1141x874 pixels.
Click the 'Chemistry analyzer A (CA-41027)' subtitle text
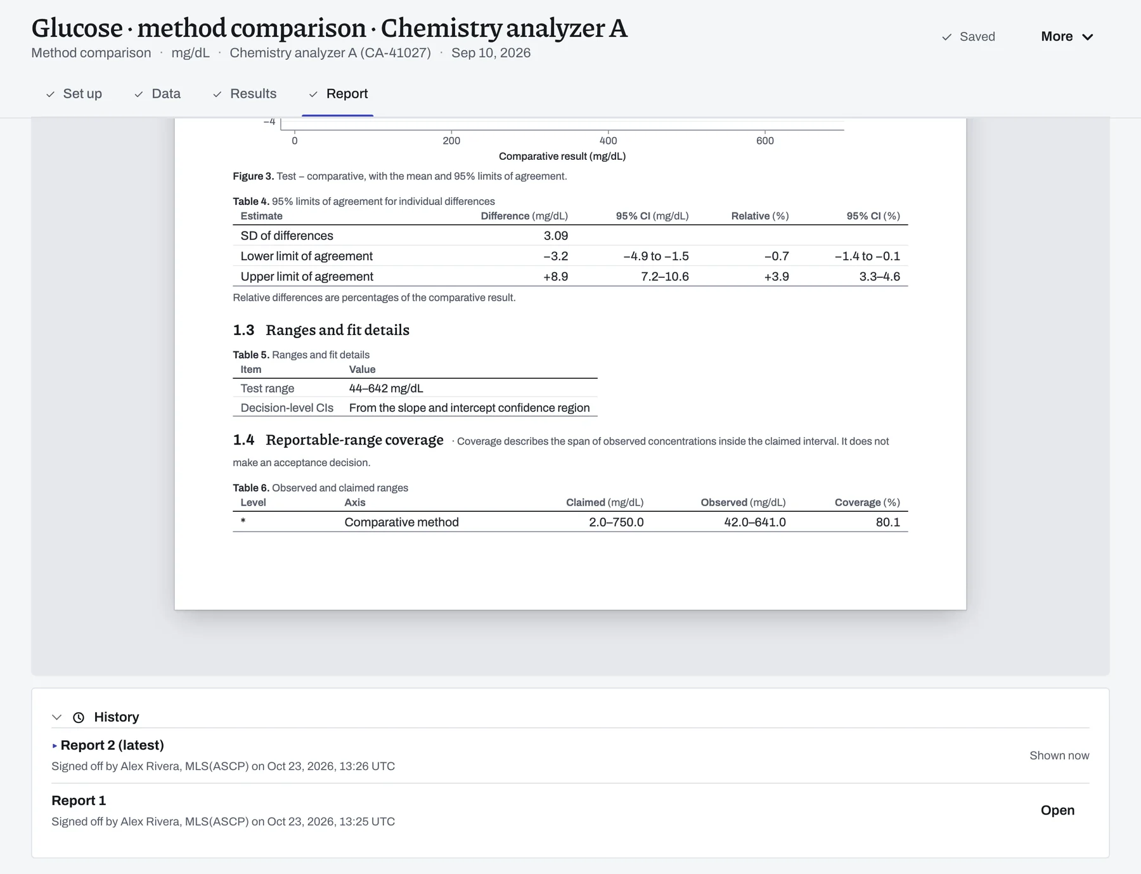coord(330,53)
